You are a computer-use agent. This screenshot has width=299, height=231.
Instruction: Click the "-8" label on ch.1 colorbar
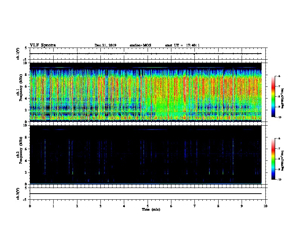[279, 97]
